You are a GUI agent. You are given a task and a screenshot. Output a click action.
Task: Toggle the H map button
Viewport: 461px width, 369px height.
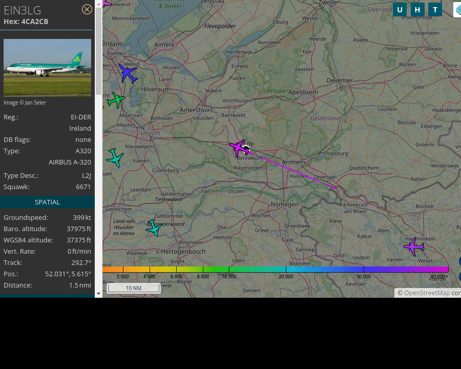pos(417,10)
